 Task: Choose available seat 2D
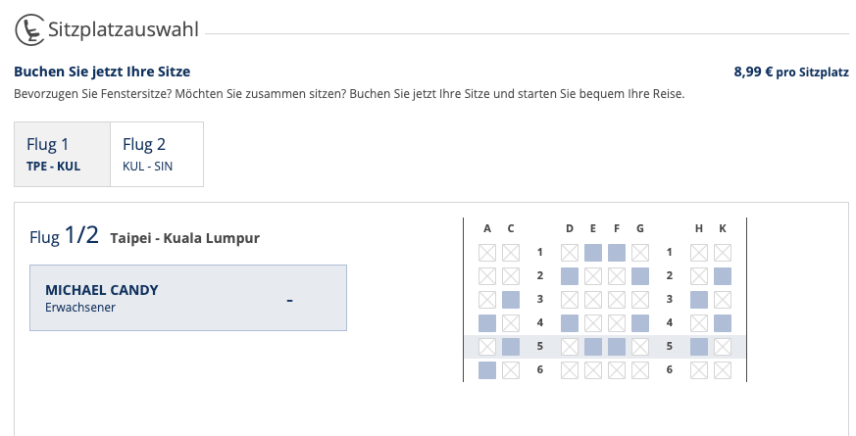tap(570, 276)
